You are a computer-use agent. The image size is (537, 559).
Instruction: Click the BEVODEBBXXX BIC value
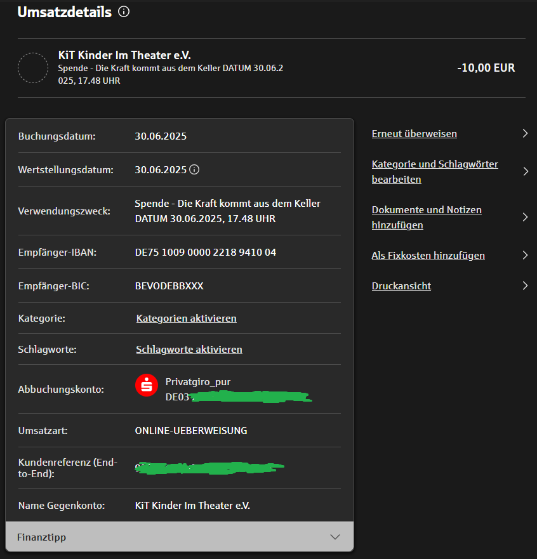169,286
